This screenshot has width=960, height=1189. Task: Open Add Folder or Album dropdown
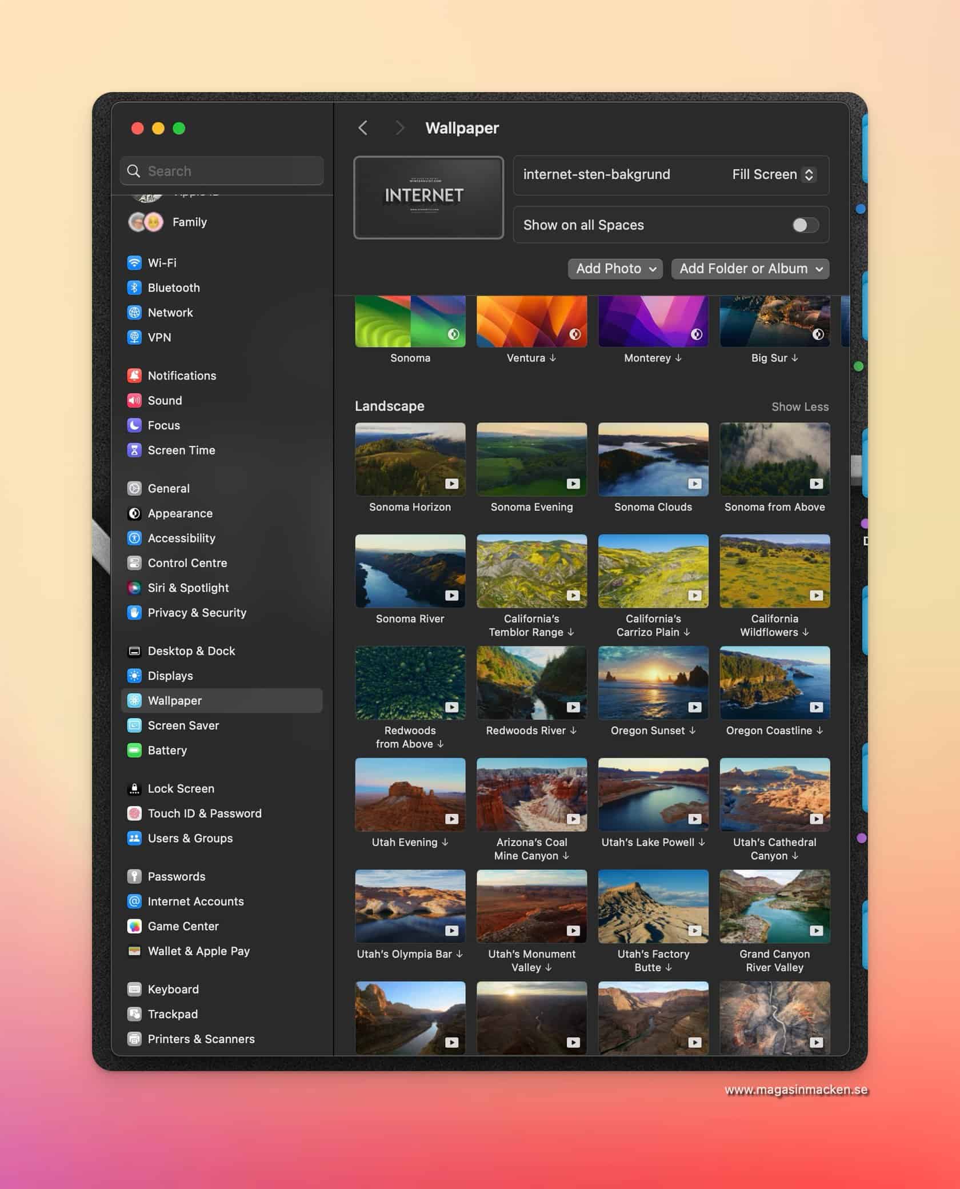pyautogui.click(x=750, y=269)
